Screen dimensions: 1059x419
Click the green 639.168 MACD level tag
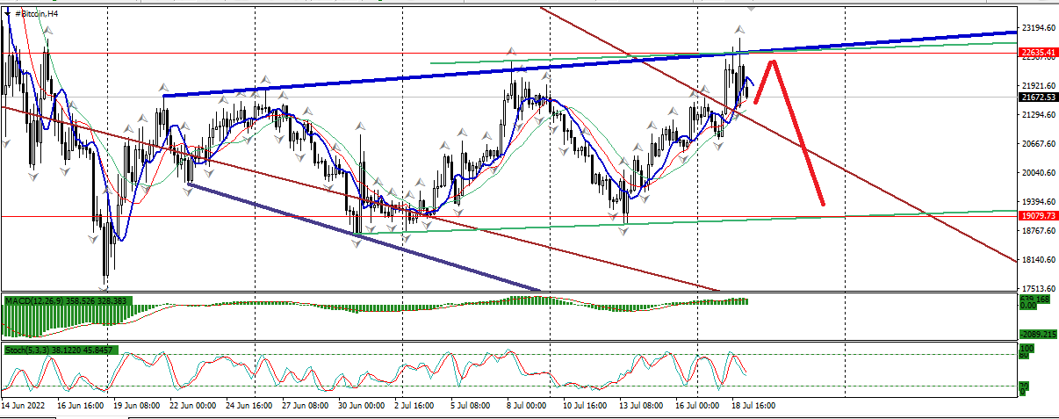1034,300
